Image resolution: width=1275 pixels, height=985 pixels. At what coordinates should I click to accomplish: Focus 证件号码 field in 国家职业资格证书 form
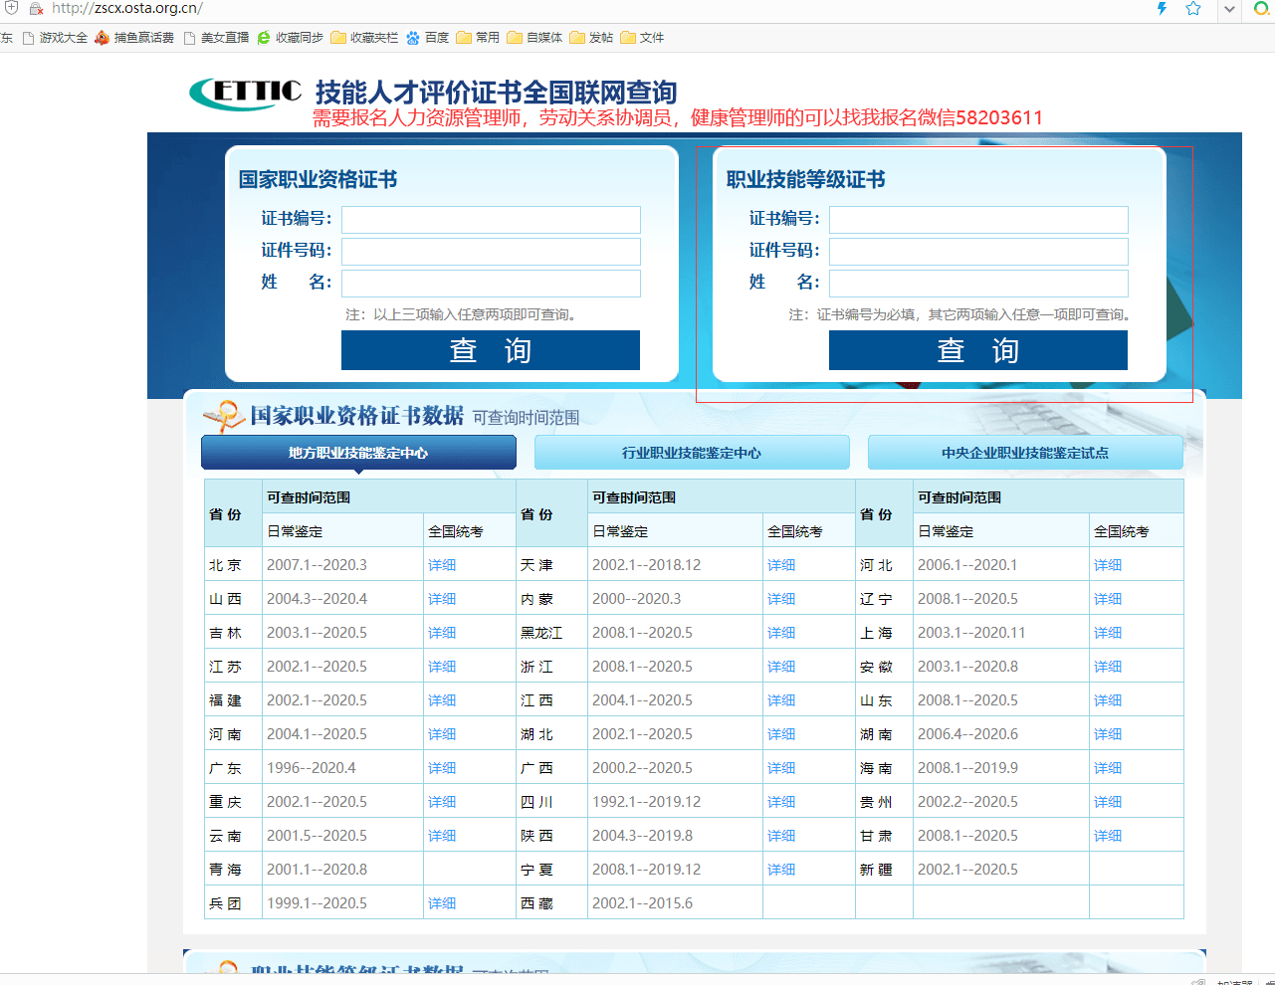491,252
